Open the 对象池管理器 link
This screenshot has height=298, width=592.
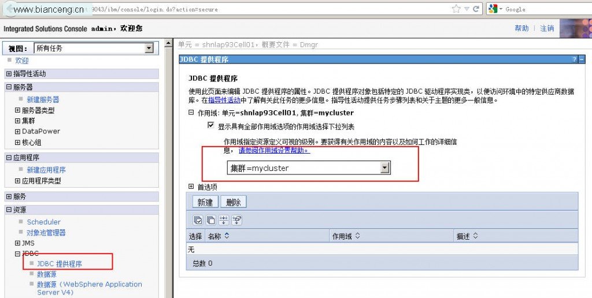coord(46,232)
